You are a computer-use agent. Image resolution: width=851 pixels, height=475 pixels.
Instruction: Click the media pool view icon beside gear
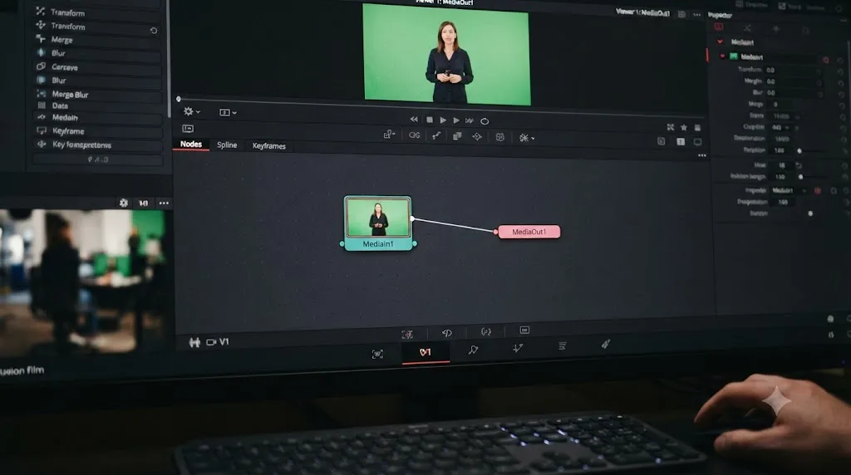[143, 203]
